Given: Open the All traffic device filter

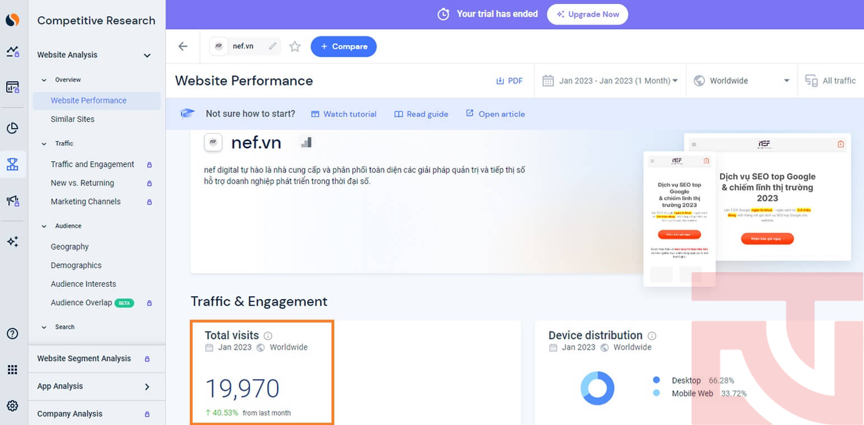Looking at the screenshot, I should tap(831, 81).
